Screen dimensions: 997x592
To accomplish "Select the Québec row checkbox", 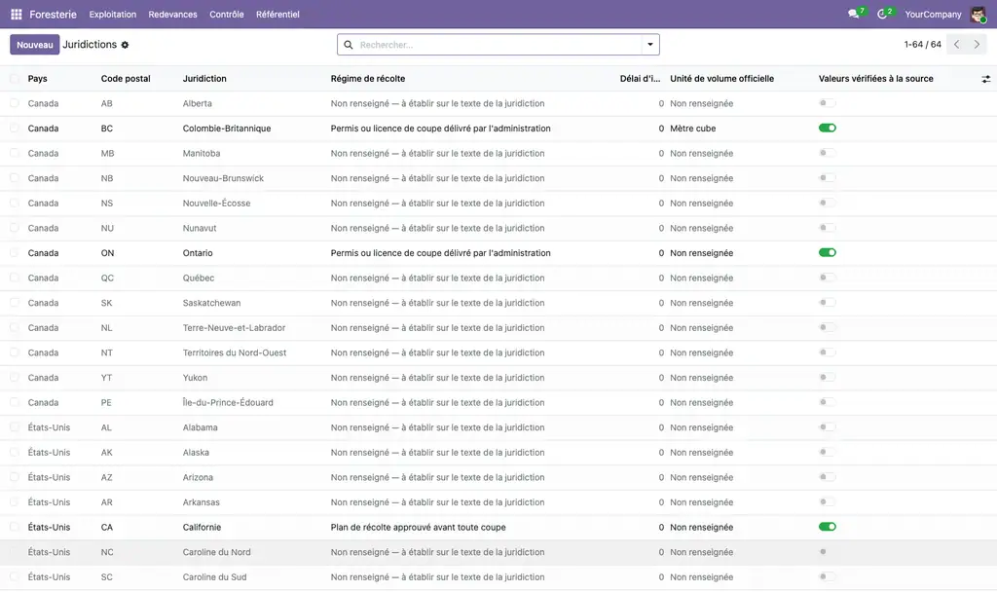I will click(15, 277).
